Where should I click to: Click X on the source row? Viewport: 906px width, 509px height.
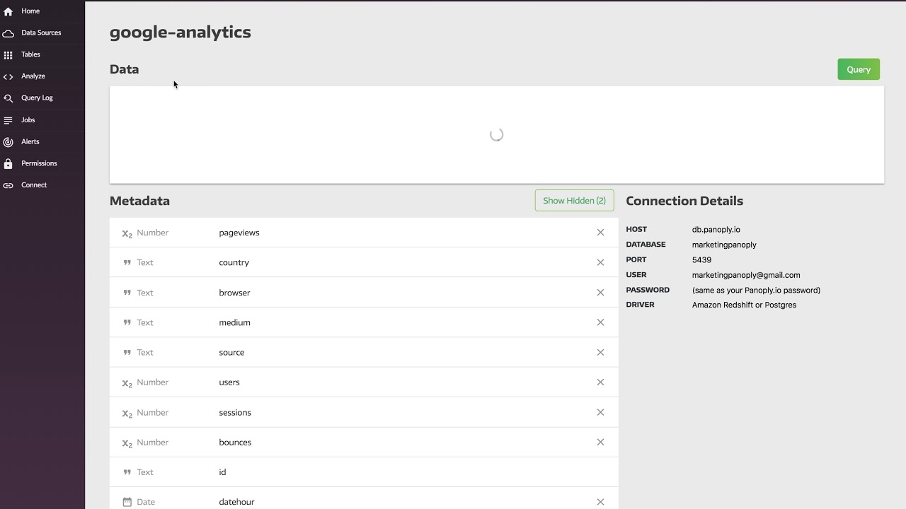[x=600, y=352]
